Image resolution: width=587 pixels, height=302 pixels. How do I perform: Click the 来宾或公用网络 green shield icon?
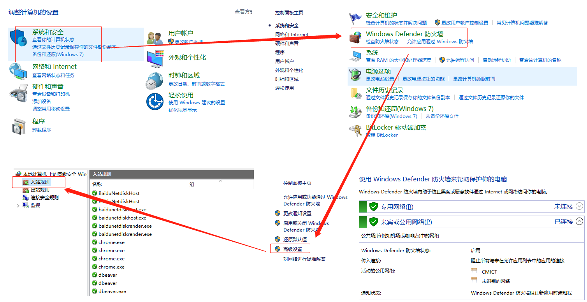374,222
